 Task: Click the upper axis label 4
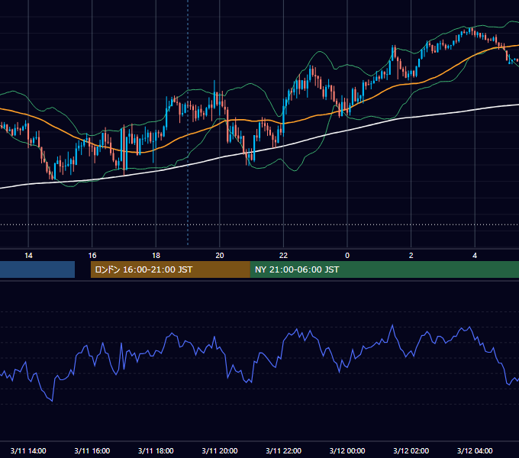(475, 256)
